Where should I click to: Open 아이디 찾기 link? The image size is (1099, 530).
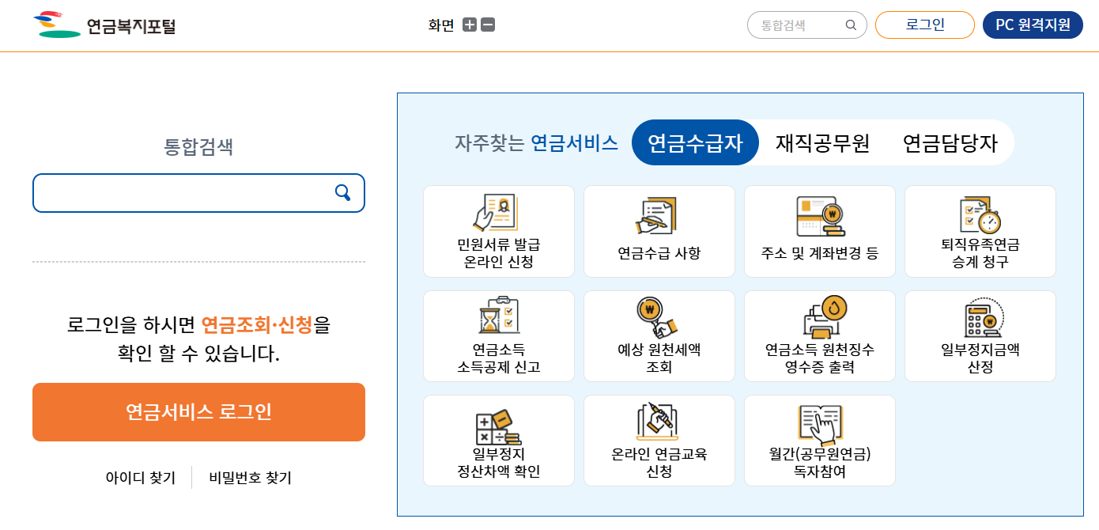pyautogui.click(x=141, y=478)
